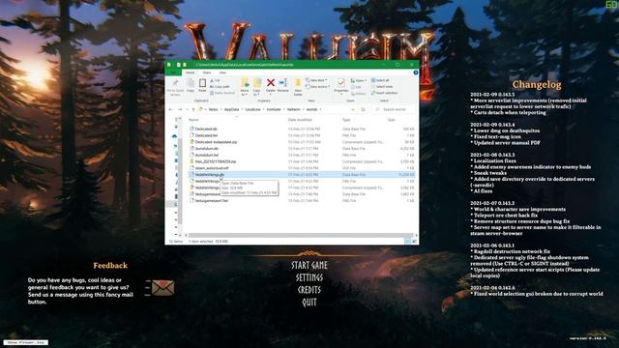
Task: Click IronGate in the address breadcrumb
Action: (274, 109)
